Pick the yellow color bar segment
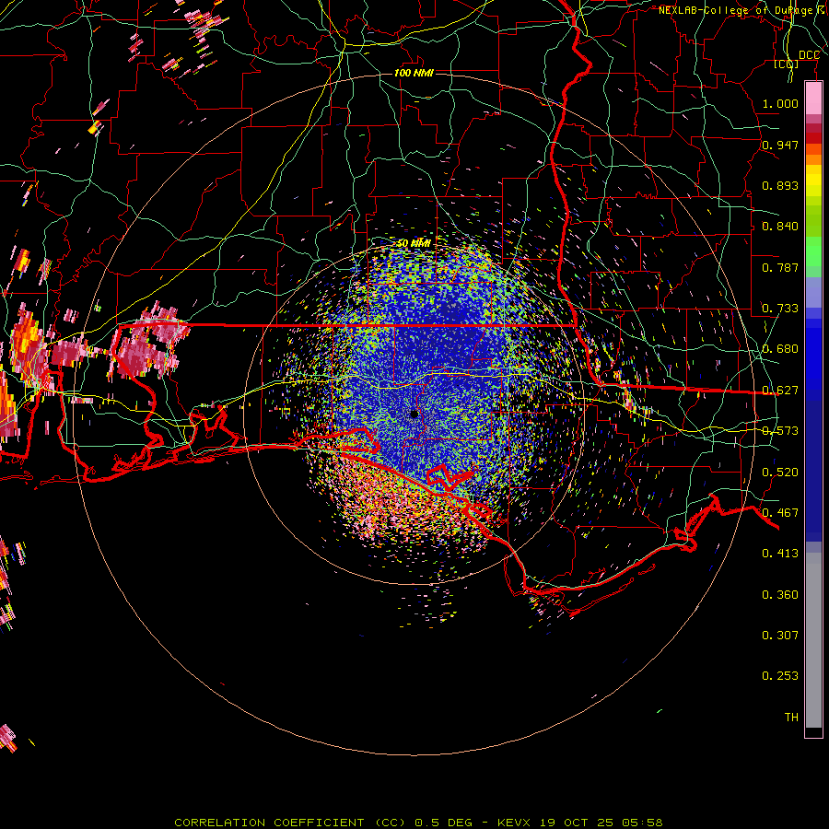Viewport: 829px width, 829px height. 813,181
